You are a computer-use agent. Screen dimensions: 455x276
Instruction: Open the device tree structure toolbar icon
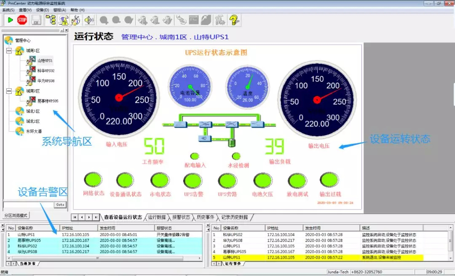point(51,20)
